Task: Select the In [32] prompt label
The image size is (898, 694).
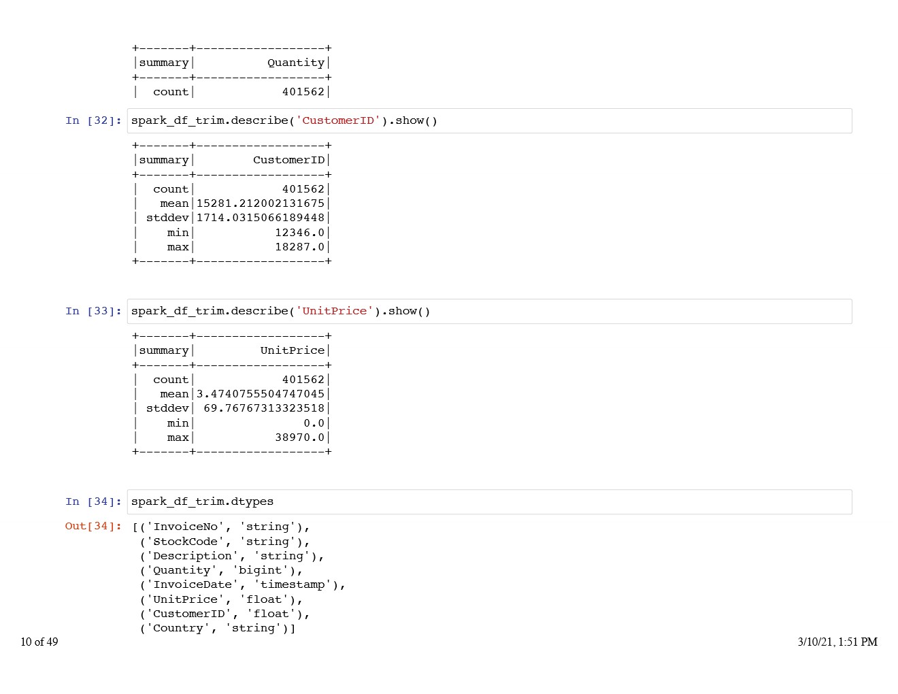Action: click(94, 121)
